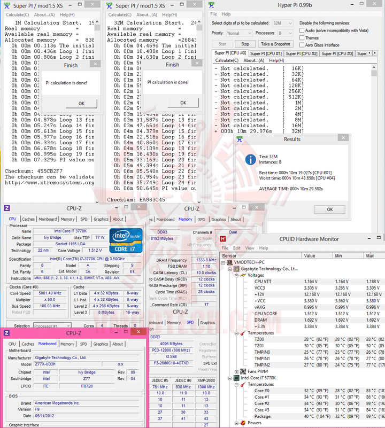The image size is (385, 428).
Task: Open the SPD tab in the pink CPU-Z window
Action: point(83,344)
